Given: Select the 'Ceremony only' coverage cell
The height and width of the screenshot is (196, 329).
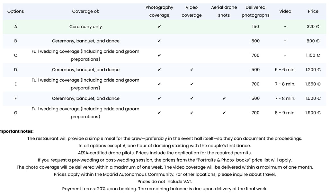Looking at the screenshot, I should pyautogui.click(x=85, y=27).
